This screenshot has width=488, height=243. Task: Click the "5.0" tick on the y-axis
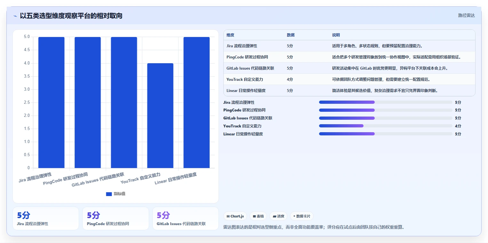27,37
